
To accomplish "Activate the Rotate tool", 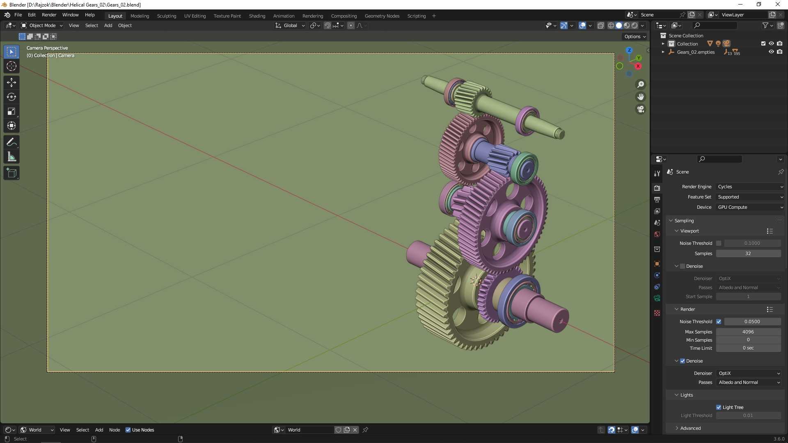I will coord(11,97).
